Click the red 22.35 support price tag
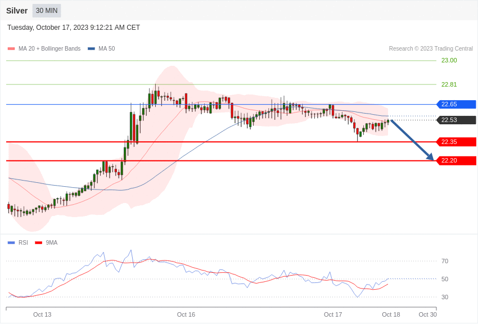This screenshot has width=478, height=324. tap(457, 142)
